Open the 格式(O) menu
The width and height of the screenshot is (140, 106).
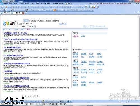click(27, 4)
